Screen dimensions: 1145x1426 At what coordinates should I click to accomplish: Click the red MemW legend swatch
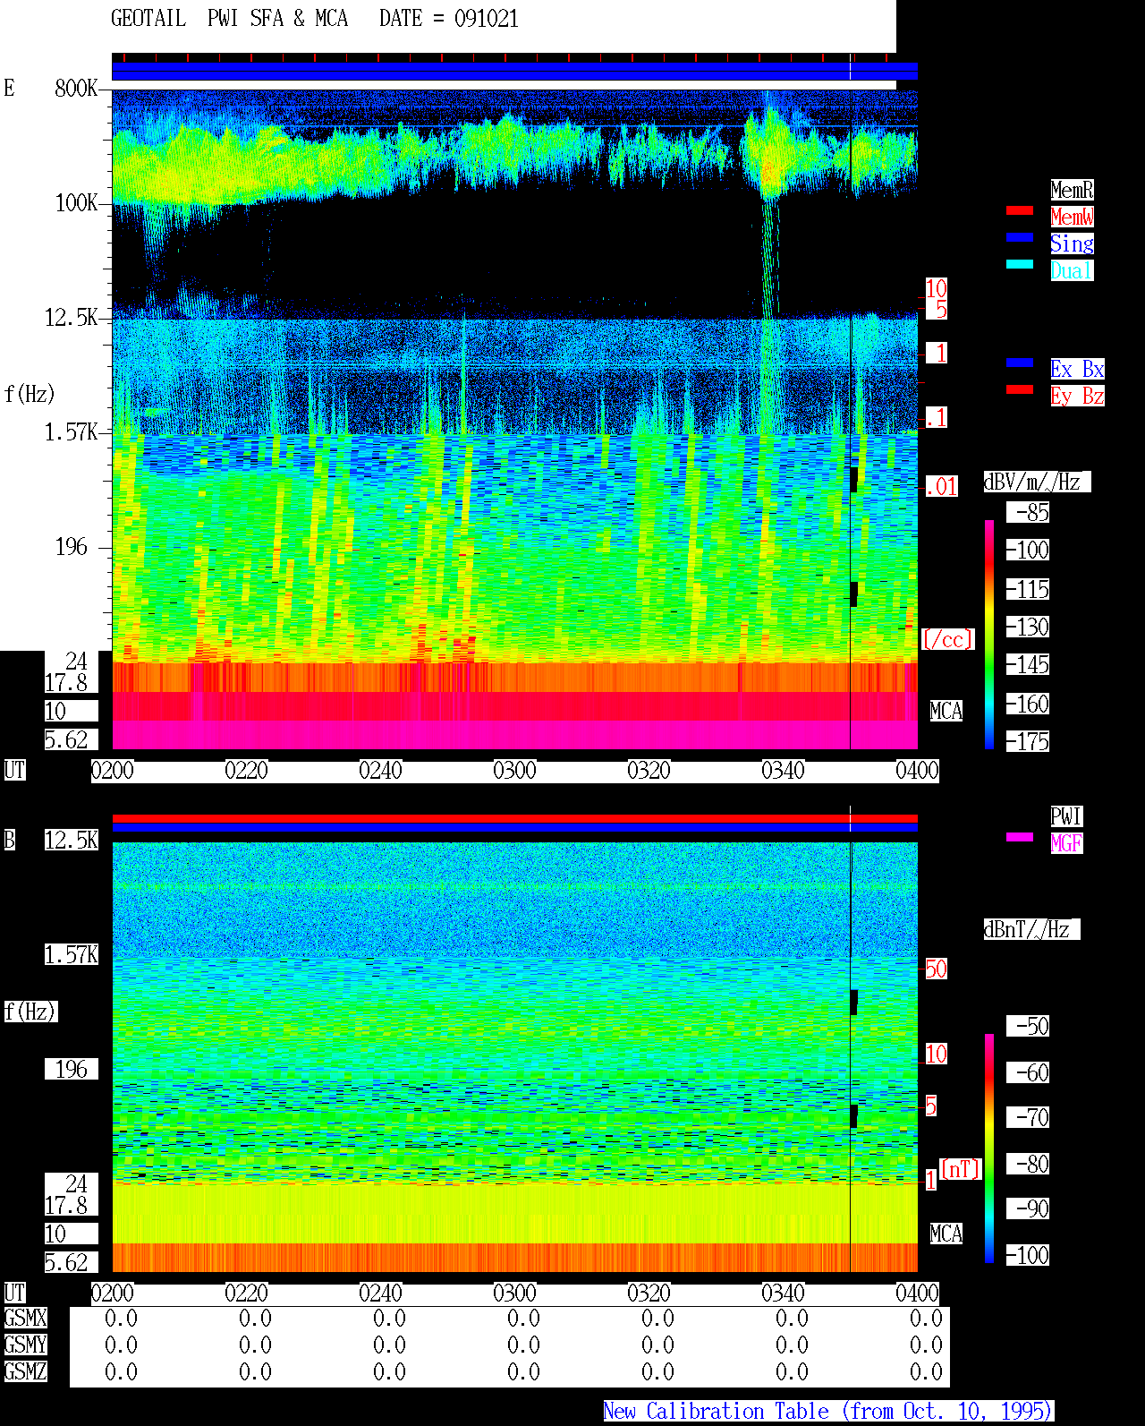[1020, 210]
